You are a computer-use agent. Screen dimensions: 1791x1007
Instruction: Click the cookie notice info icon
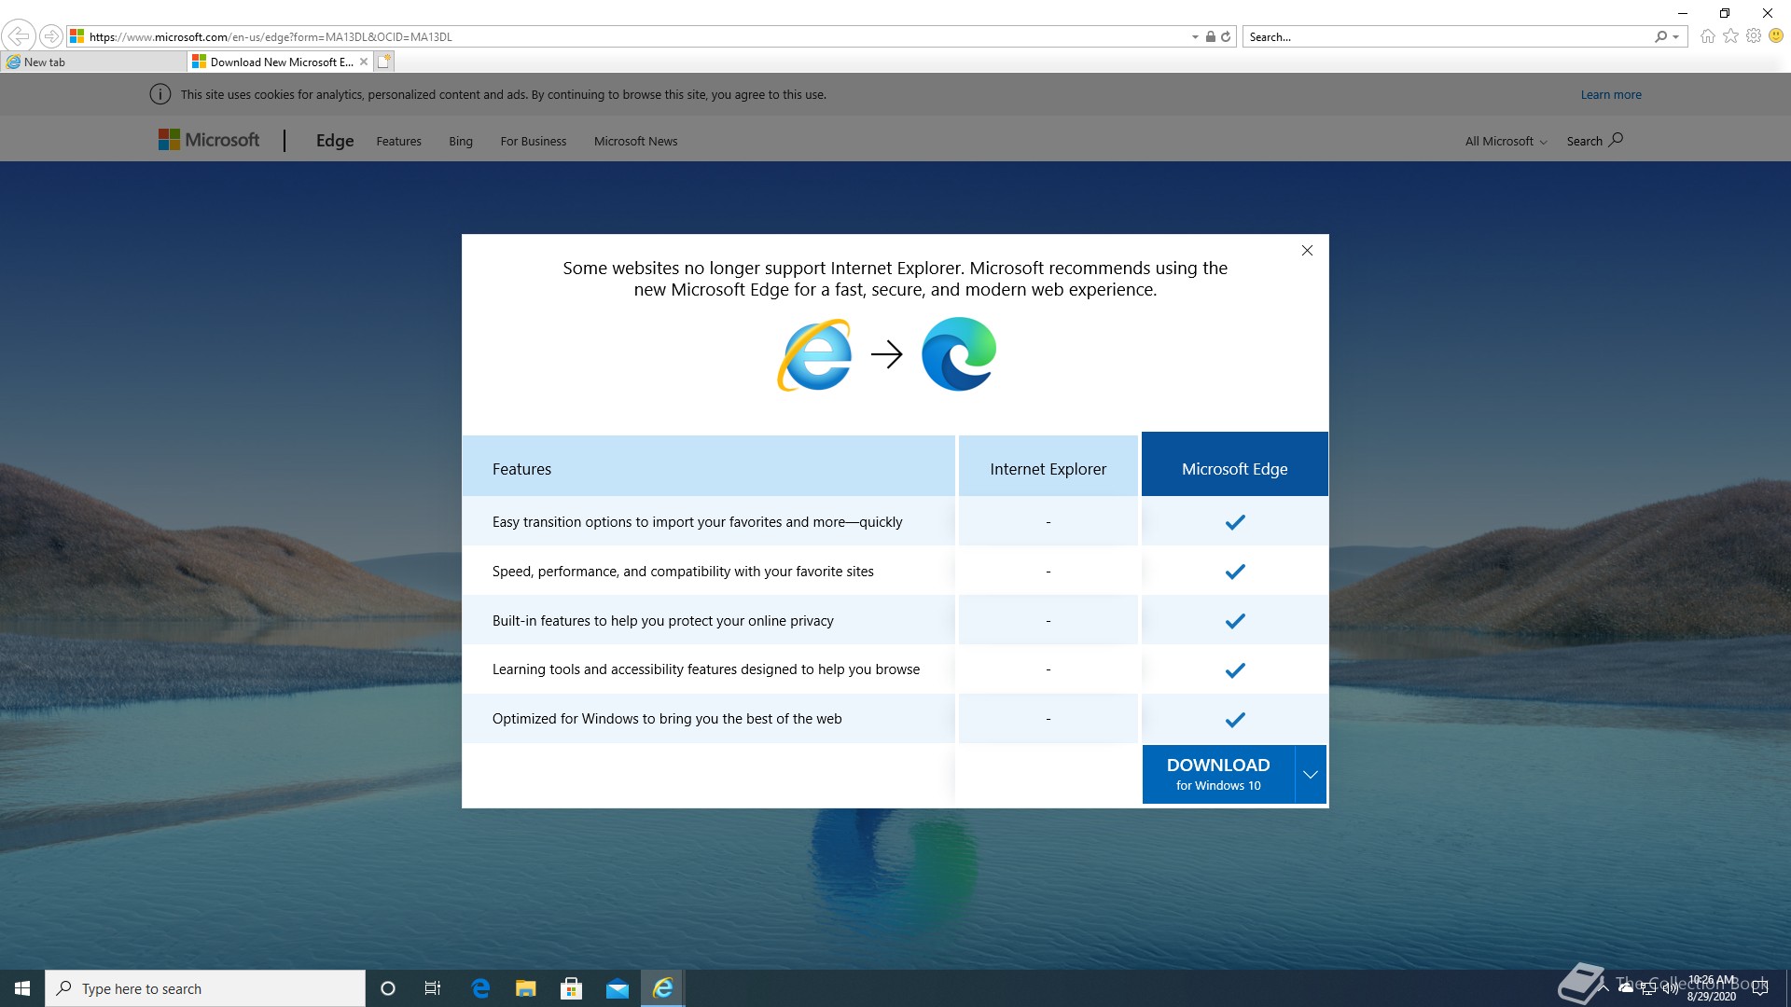point(160,95)
